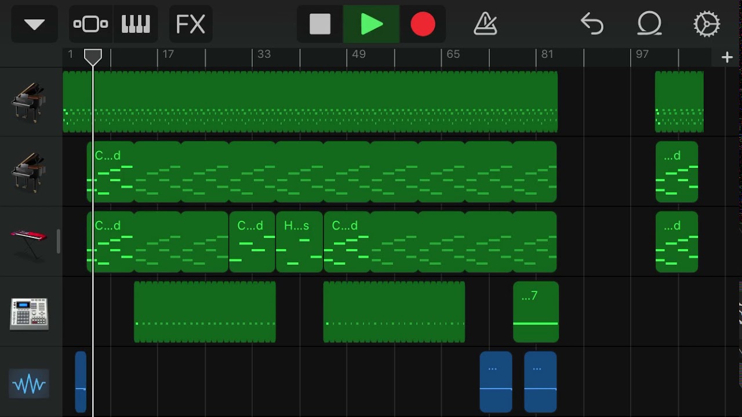This screenshot has height=417, width=742.
Task: Click bar 81 on the ruler
Action: (x=547, y=54)
